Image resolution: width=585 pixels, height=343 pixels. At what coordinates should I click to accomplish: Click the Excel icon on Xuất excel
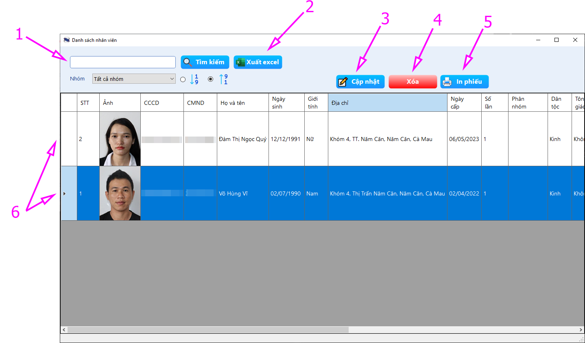[240, 62]
